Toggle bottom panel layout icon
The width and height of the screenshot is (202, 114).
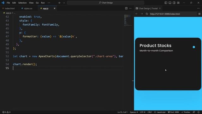[x=170, y=3]
